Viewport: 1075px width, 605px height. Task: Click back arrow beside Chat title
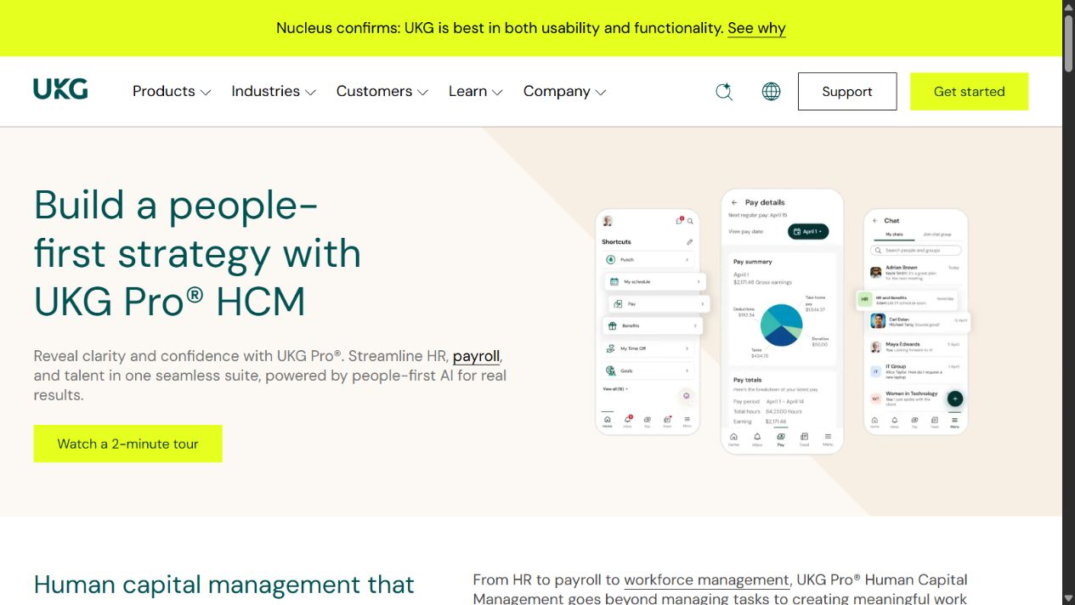874,220
